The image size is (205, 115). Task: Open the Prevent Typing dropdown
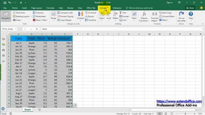click(x=66, y=16)
